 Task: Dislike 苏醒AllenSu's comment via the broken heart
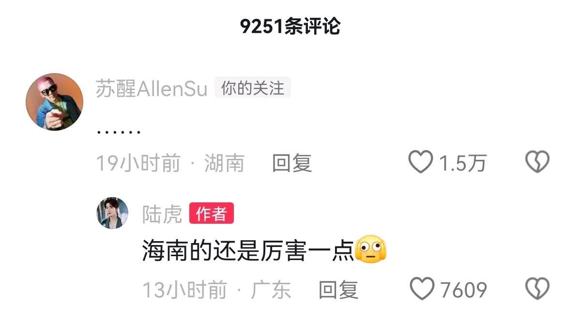537,162
